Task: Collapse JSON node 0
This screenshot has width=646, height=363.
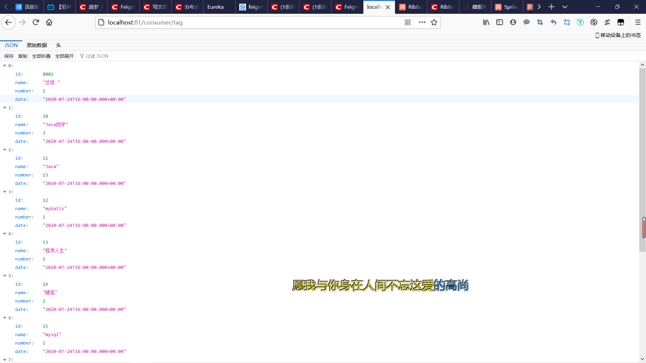Action: 4,66
